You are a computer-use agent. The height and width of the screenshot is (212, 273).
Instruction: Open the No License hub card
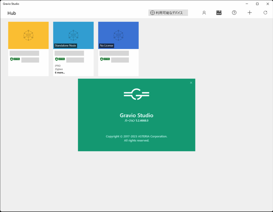(118, 49)
